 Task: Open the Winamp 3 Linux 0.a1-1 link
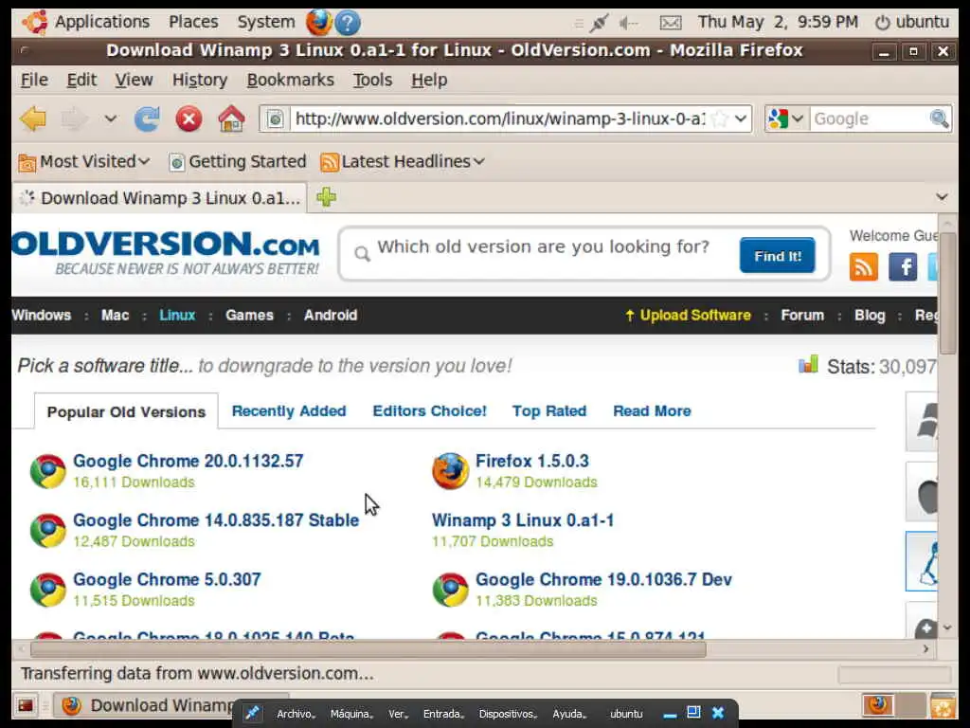[x=523, y=520]
